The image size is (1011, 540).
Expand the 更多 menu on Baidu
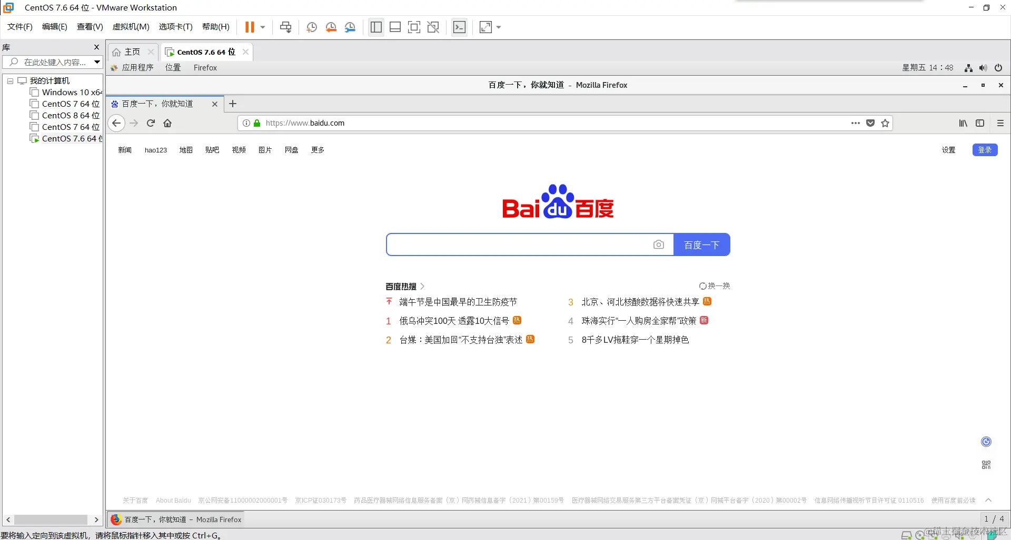(x=318, y=150)
